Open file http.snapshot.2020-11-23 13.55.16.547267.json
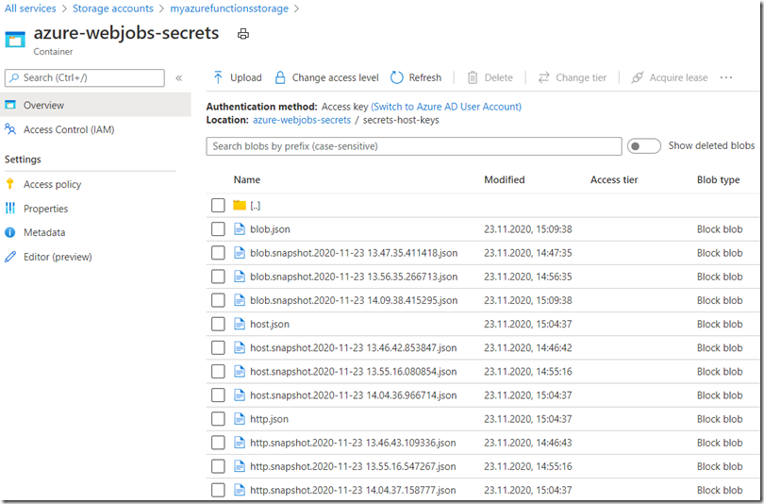The width and height of the screenshot is (764, 504). 353,466
